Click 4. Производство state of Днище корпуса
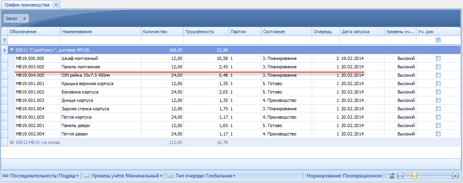 287,100
